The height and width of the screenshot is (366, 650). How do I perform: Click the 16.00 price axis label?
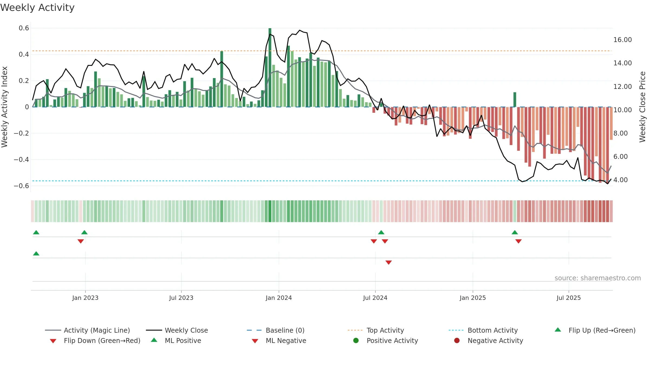623,40
